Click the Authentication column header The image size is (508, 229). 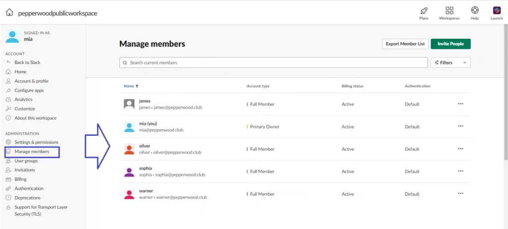(418, 86)
